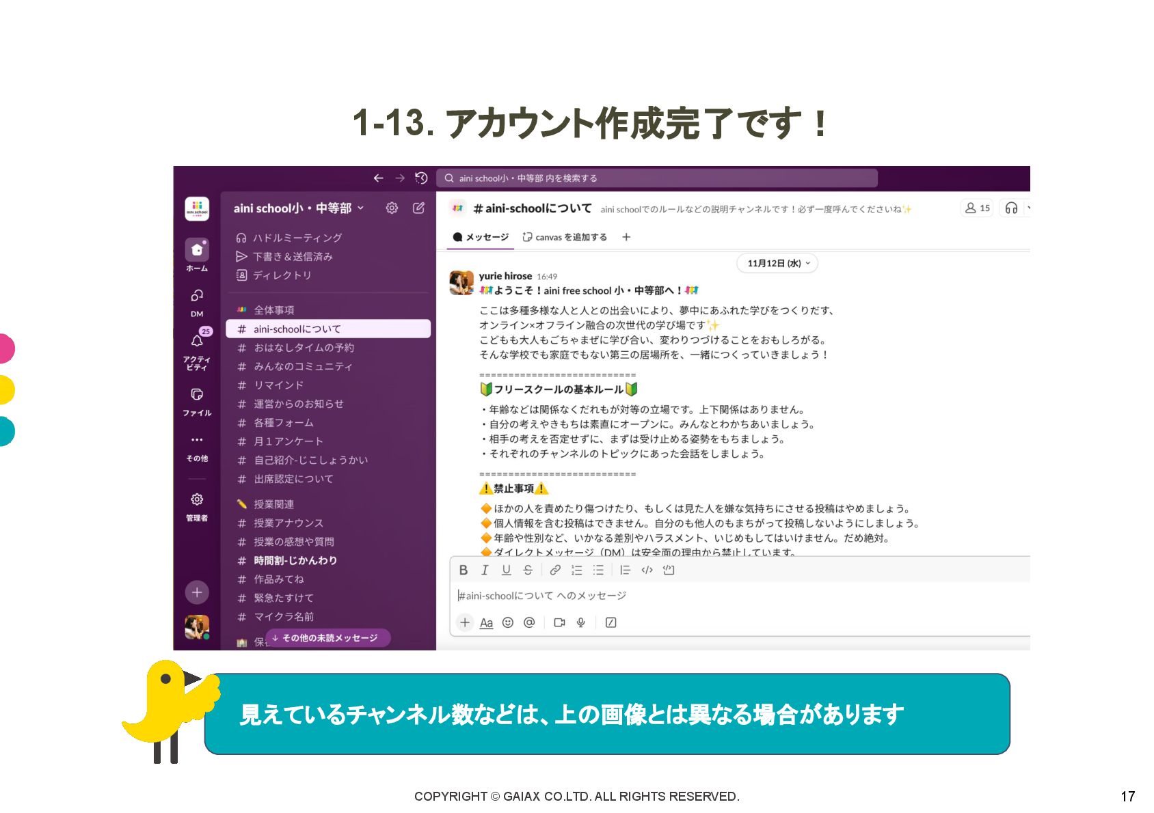1154x813 pixels.
Task: Click the その他の未読メッセージ pill button
Action: click(328, 638)
